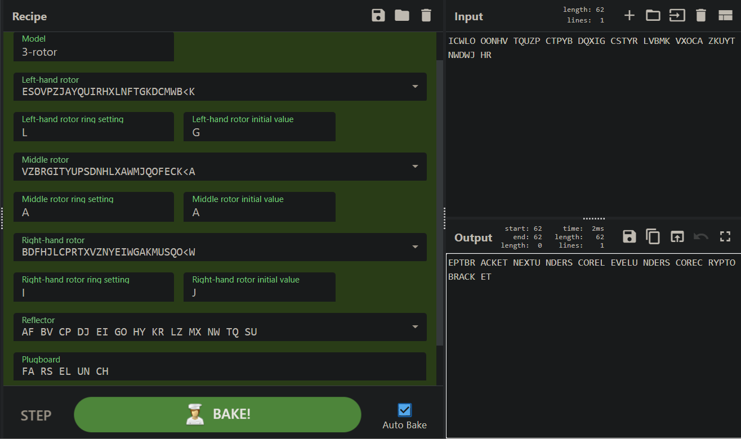Edit Left-hand rotor ring setting field
Viewport: 741px width, 439px height.
point(93,127)
